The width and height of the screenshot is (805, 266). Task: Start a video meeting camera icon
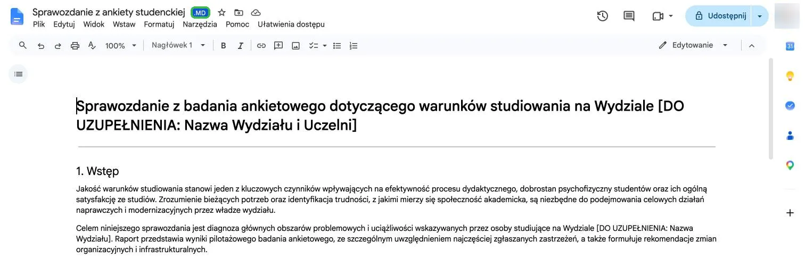[658, 16]
